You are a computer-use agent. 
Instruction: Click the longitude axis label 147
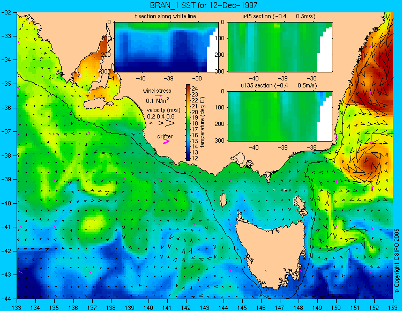(280, 307)
